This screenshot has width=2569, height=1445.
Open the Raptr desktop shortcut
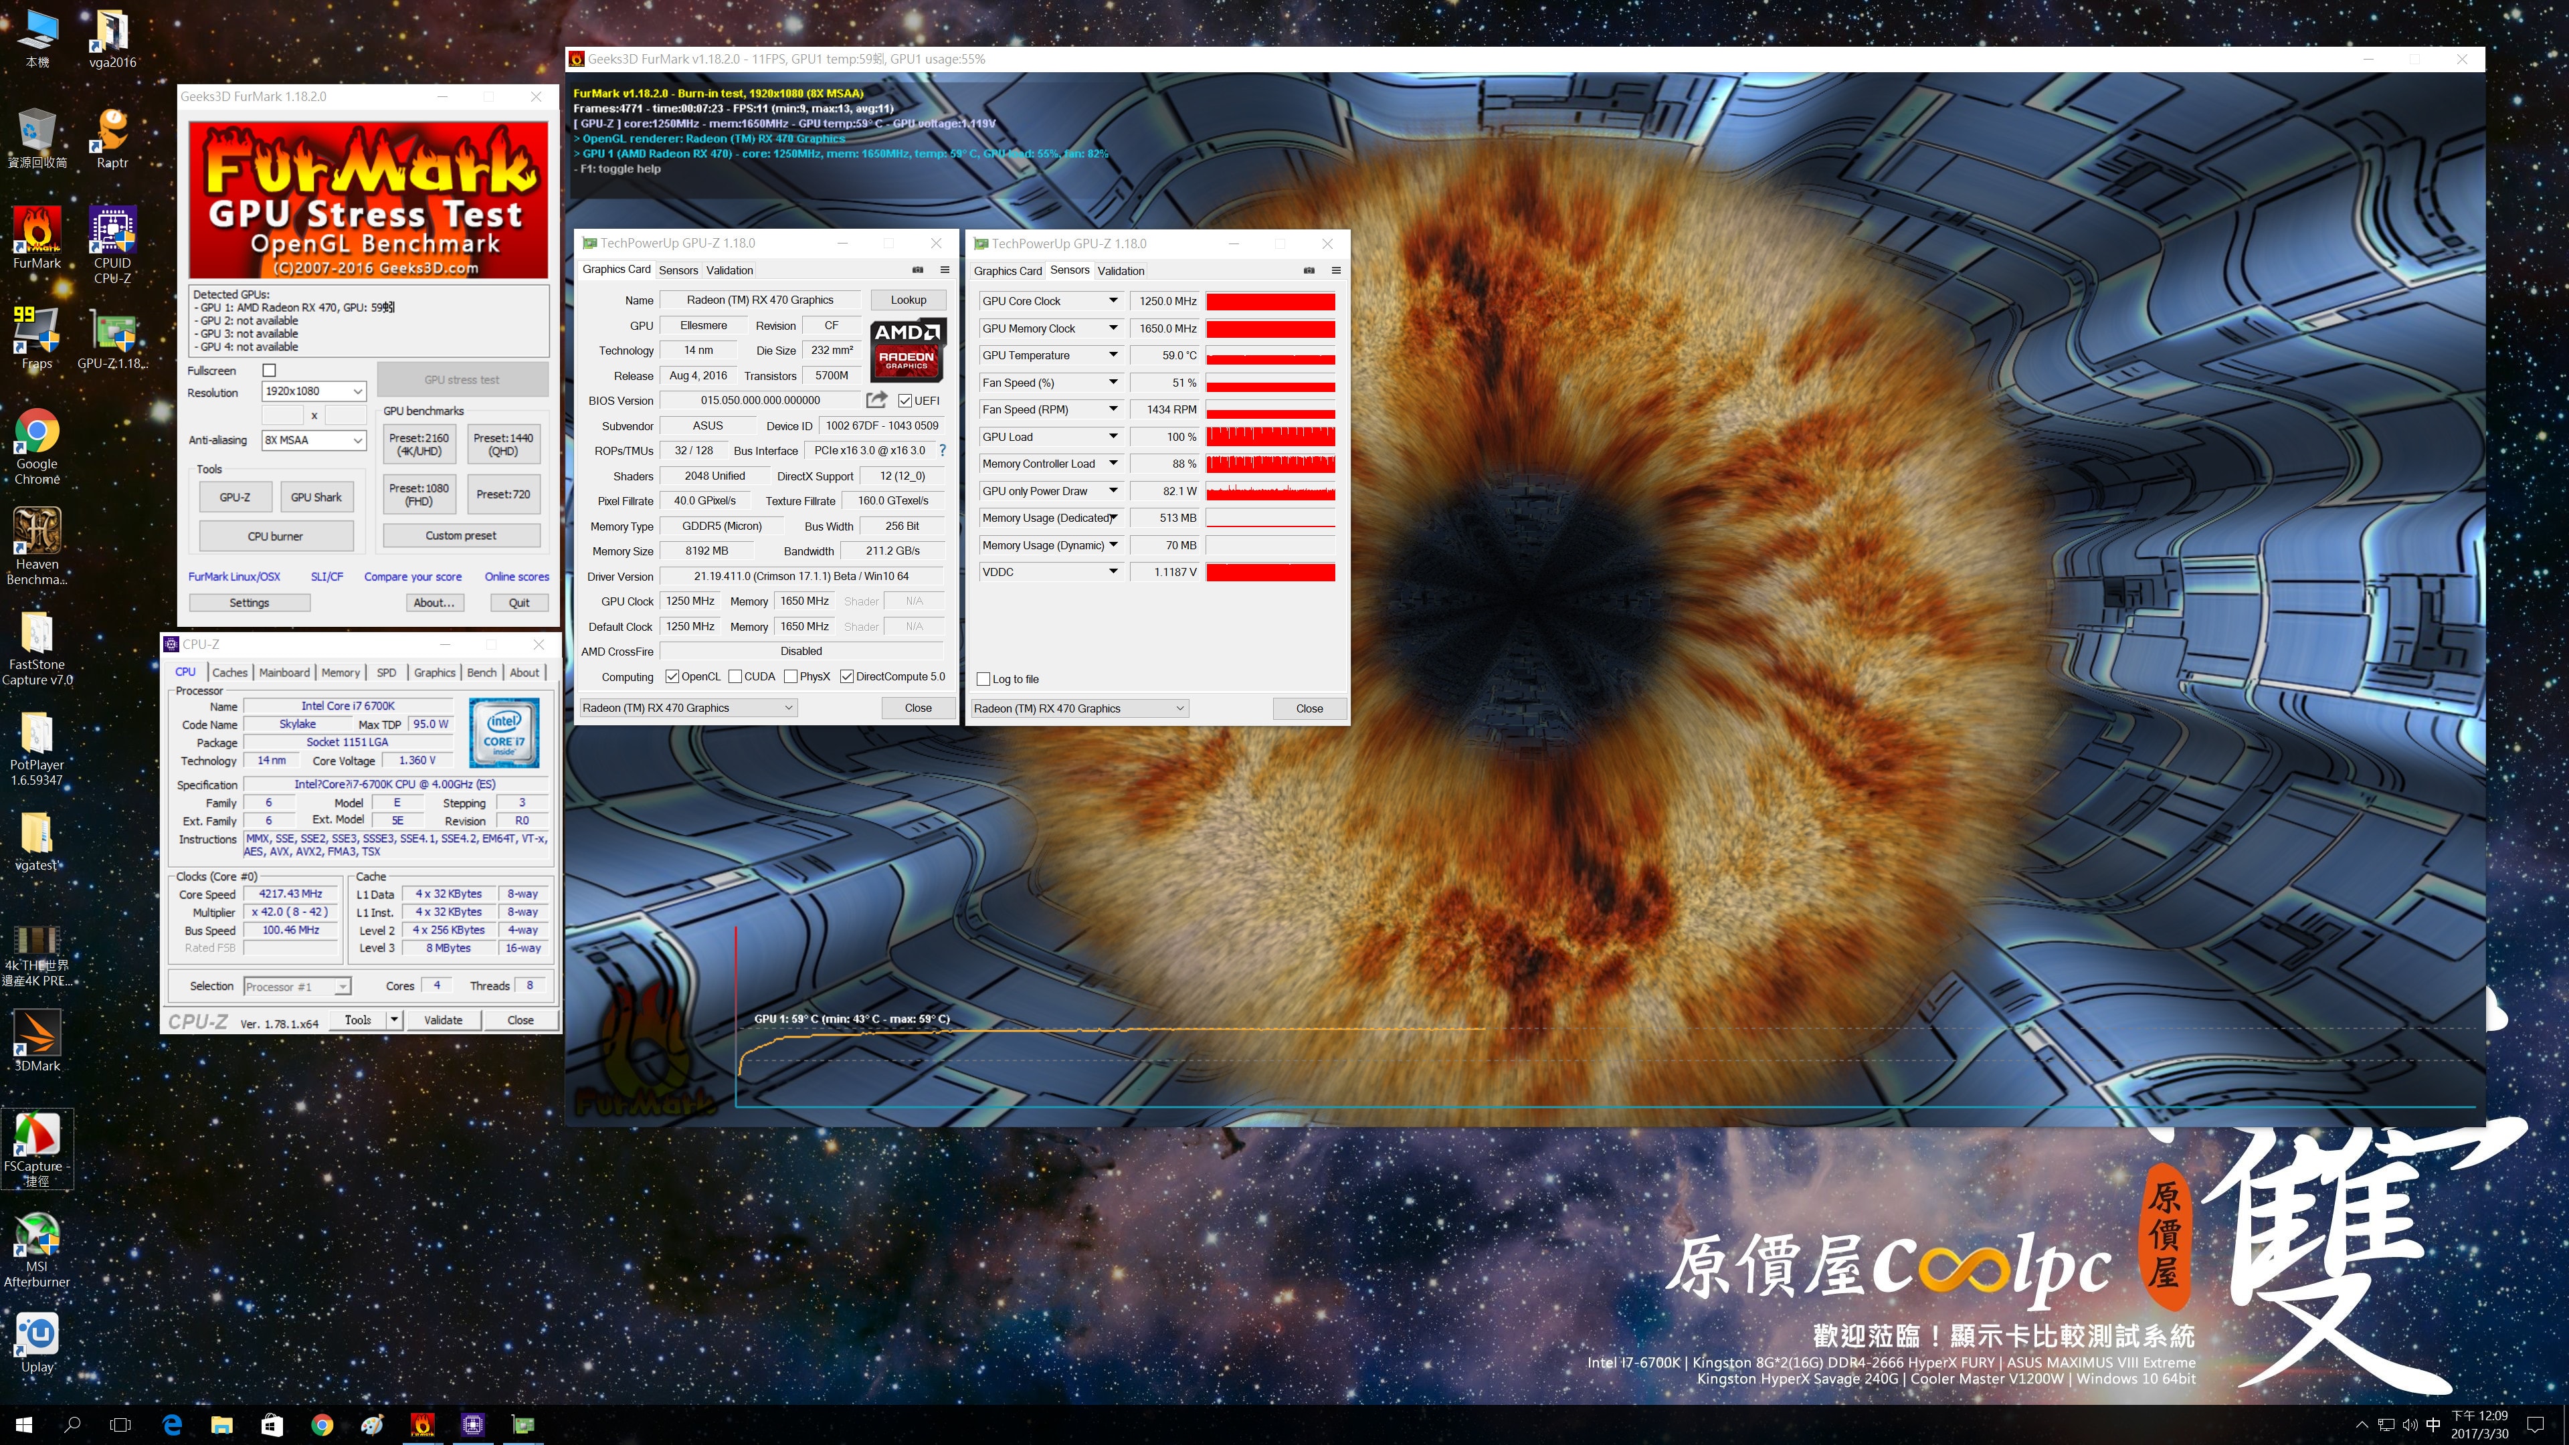[112, 136]
